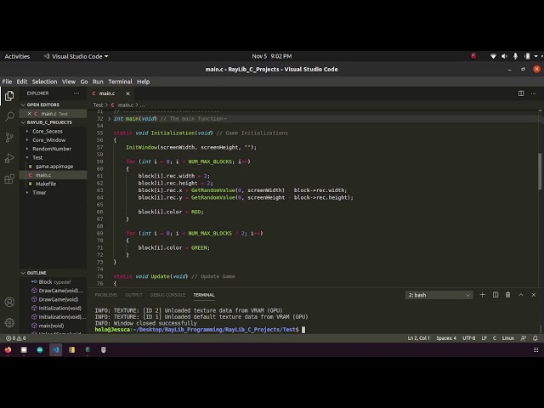Screen dimensions: 544x408
Task: Split the editor to the right
Action: (521, 93)
